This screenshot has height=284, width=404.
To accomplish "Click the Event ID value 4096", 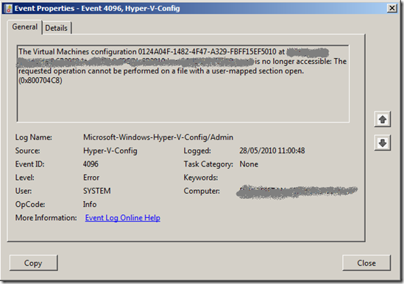I will coord(91,164).
